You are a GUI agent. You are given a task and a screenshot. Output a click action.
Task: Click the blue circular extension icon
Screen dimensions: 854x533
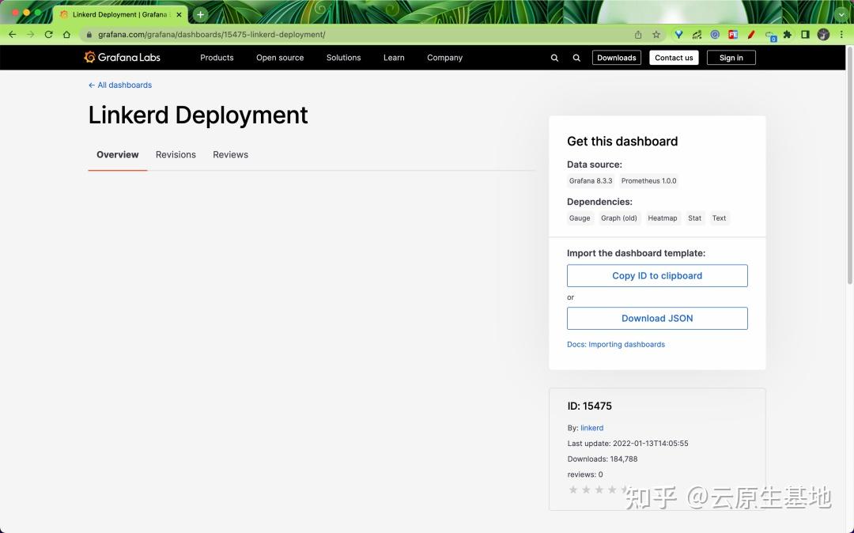click(x=714, y=34)
